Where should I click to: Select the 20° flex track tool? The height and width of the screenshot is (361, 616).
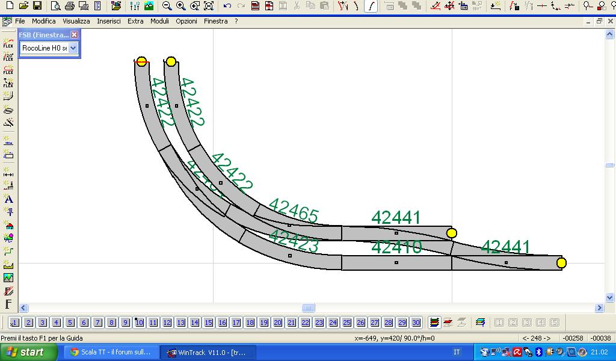tap(8, 57)
